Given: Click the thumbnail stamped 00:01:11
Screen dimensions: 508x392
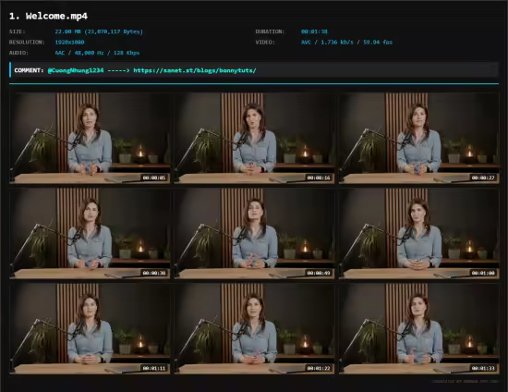Looking at the screenshot, I should coord(90,328).
